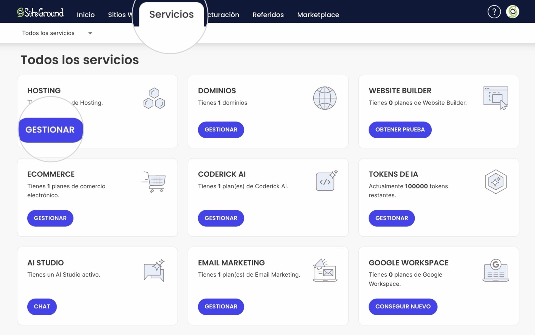This screenshot has width=535, height=335.
Task: Click Gestionar under Email Marketing
Action: pos(221,306)
